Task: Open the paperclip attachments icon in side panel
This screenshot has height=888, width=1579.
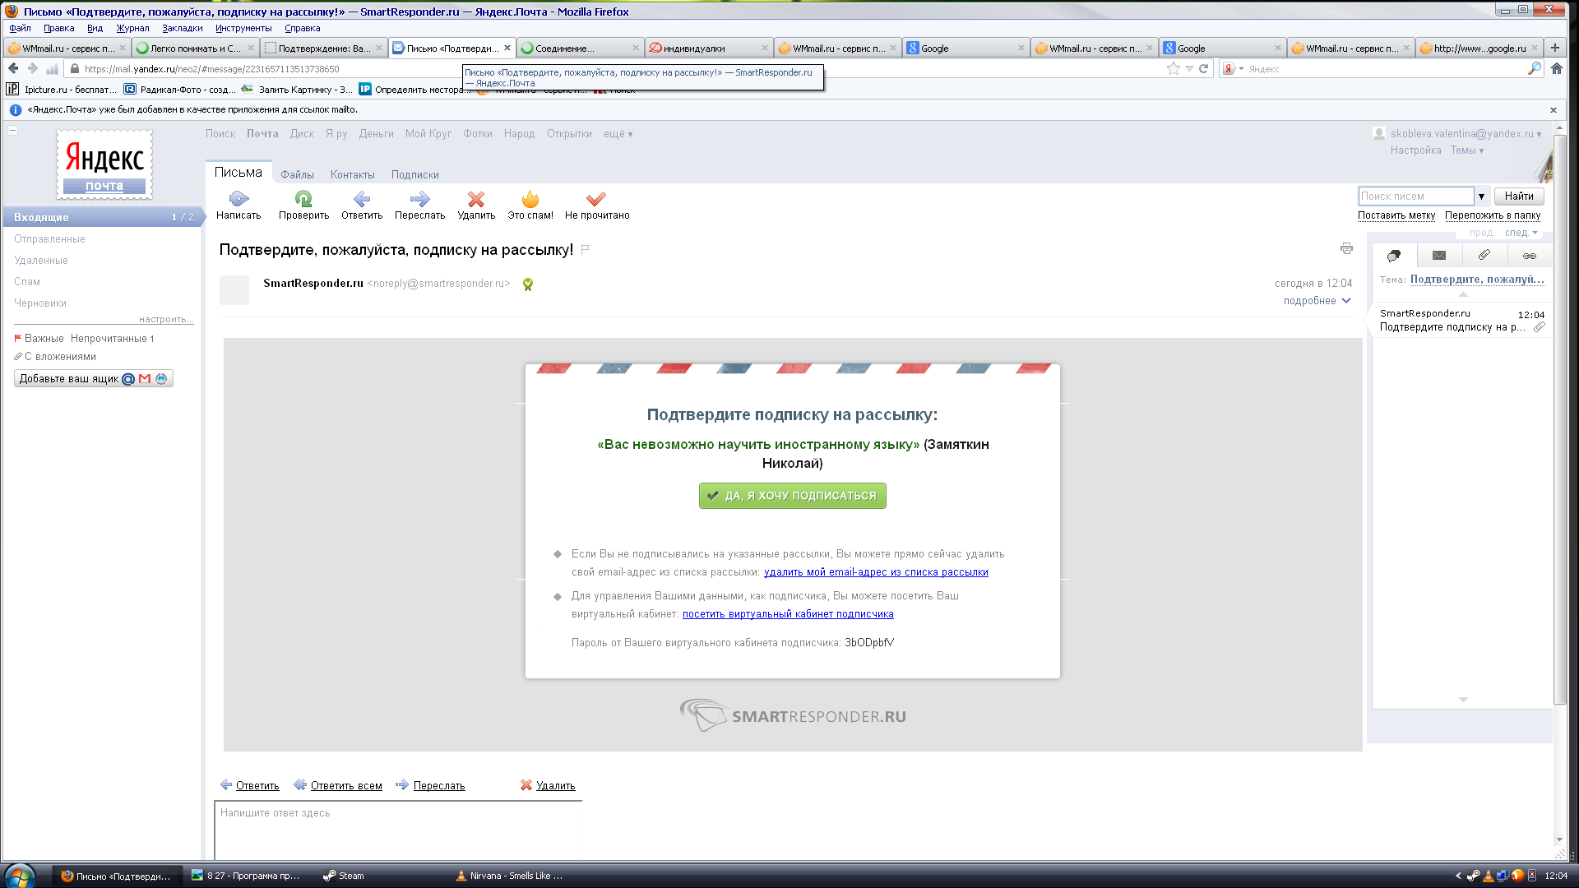Action: pyautogui.click(x=1484, y=255)
